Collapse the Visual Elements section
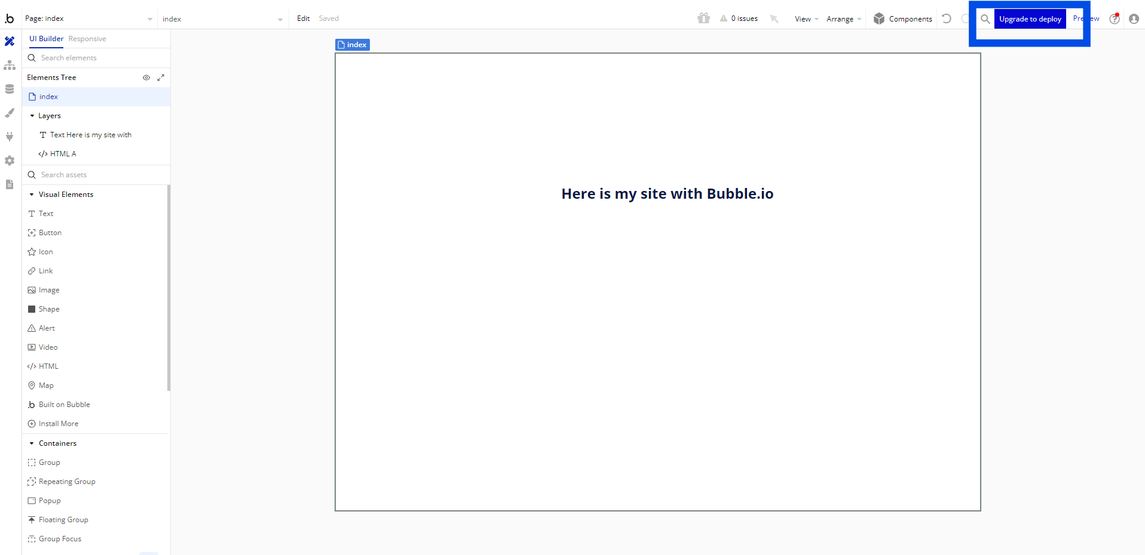Viewport: 1145px width, 555px height. tap(32, 195)
